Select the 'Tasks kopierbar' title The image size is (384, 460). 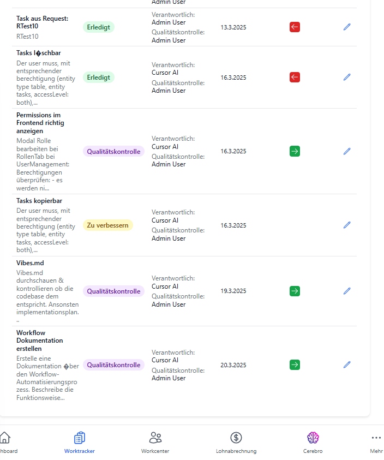[x=39, y=201]
